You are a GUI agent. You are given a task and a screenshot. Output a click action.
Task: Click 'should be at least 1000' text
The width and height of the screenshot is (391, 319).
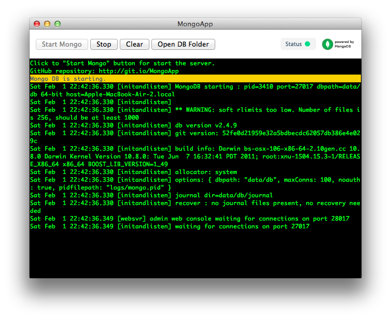pyautogui.click(x=97, y=118)
